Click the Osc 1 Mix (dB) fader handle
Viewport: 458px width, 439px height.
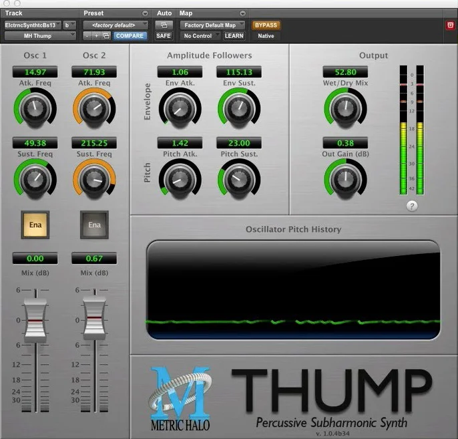[35, 320]
